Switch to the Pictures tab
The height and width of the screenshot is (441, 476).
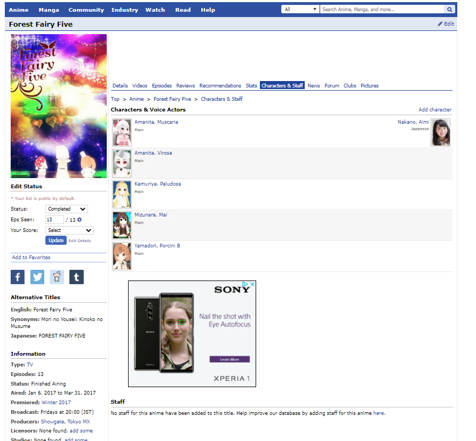369,85
